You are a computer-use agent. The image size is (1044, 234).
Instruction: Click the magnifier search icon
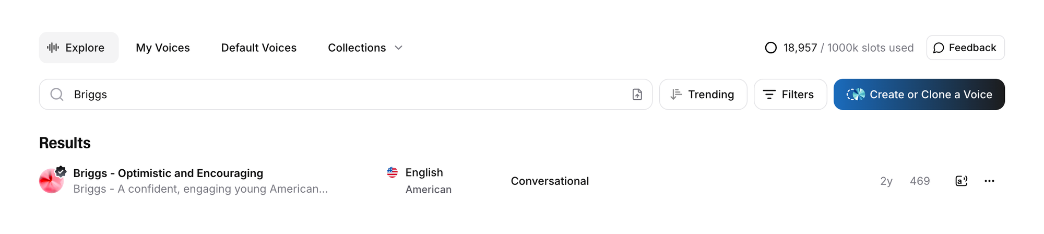pos(57,95)
